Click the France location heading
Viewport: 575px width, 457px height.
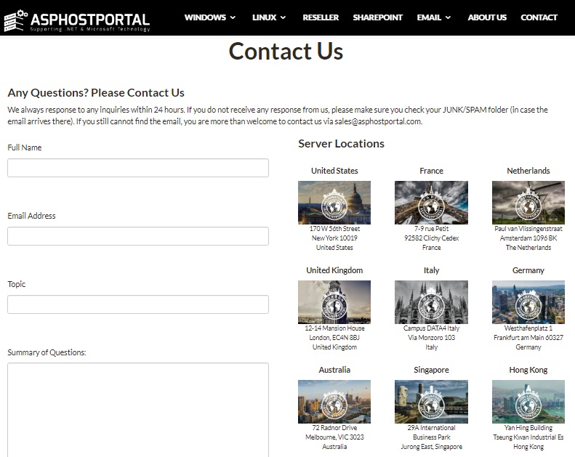(431, 171)
